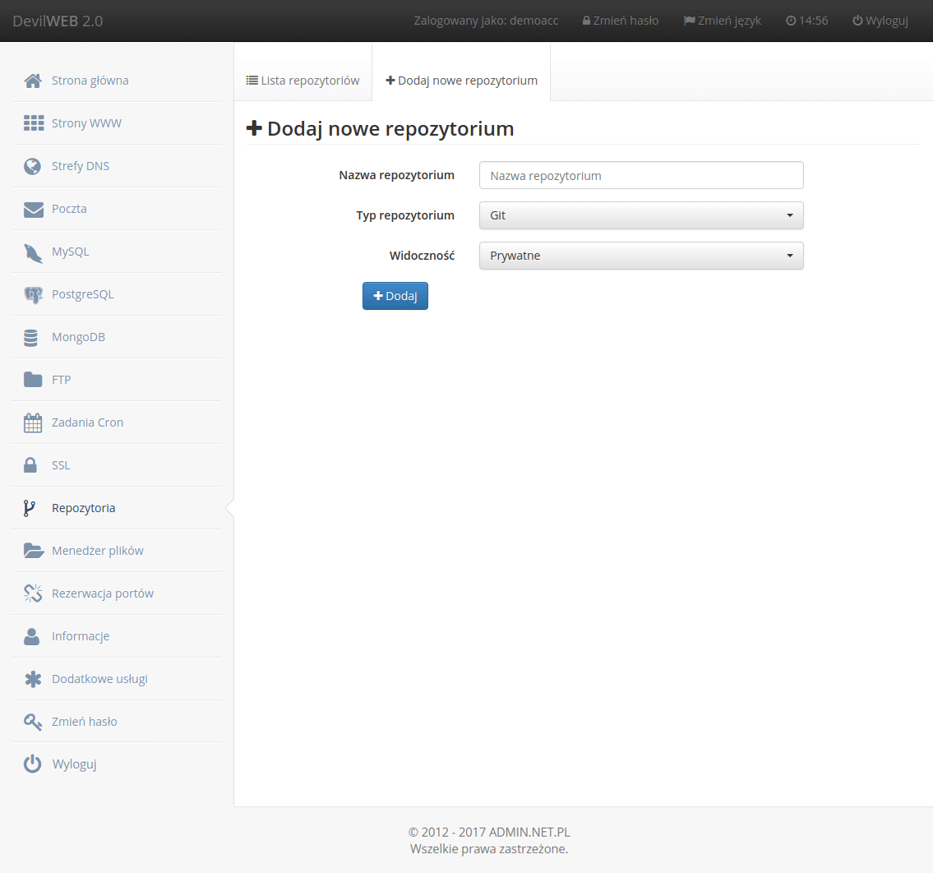Open the Typ repozytorium dropdown

(640, 215)
